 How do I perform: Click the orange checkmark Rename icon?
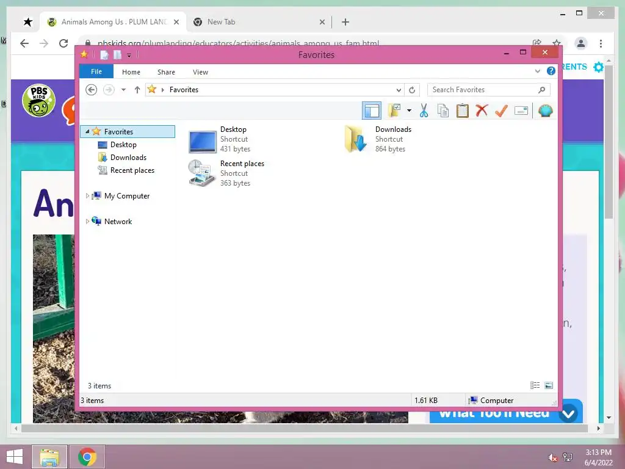[x=501, y=111]
